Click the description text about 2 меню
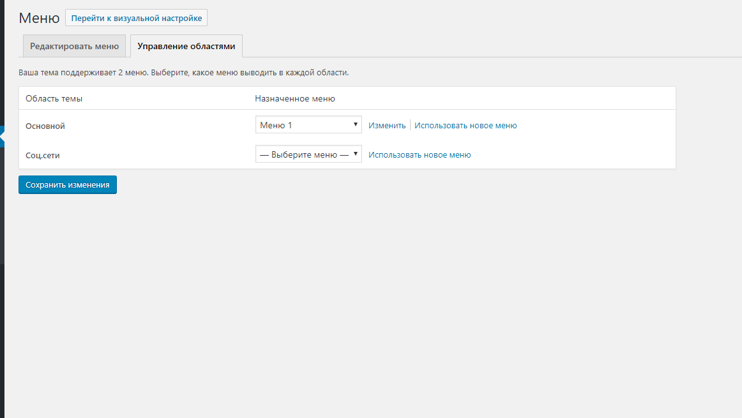 tap(183, 73)
